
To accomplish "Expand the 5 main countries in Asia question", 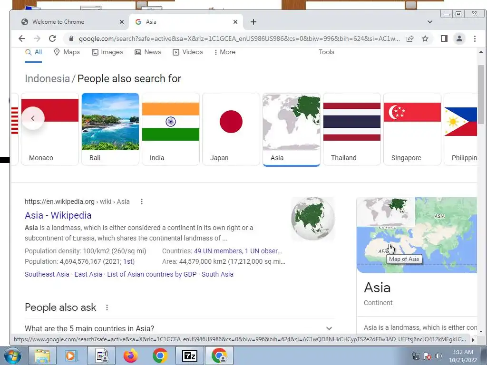I will click(180, 328).
